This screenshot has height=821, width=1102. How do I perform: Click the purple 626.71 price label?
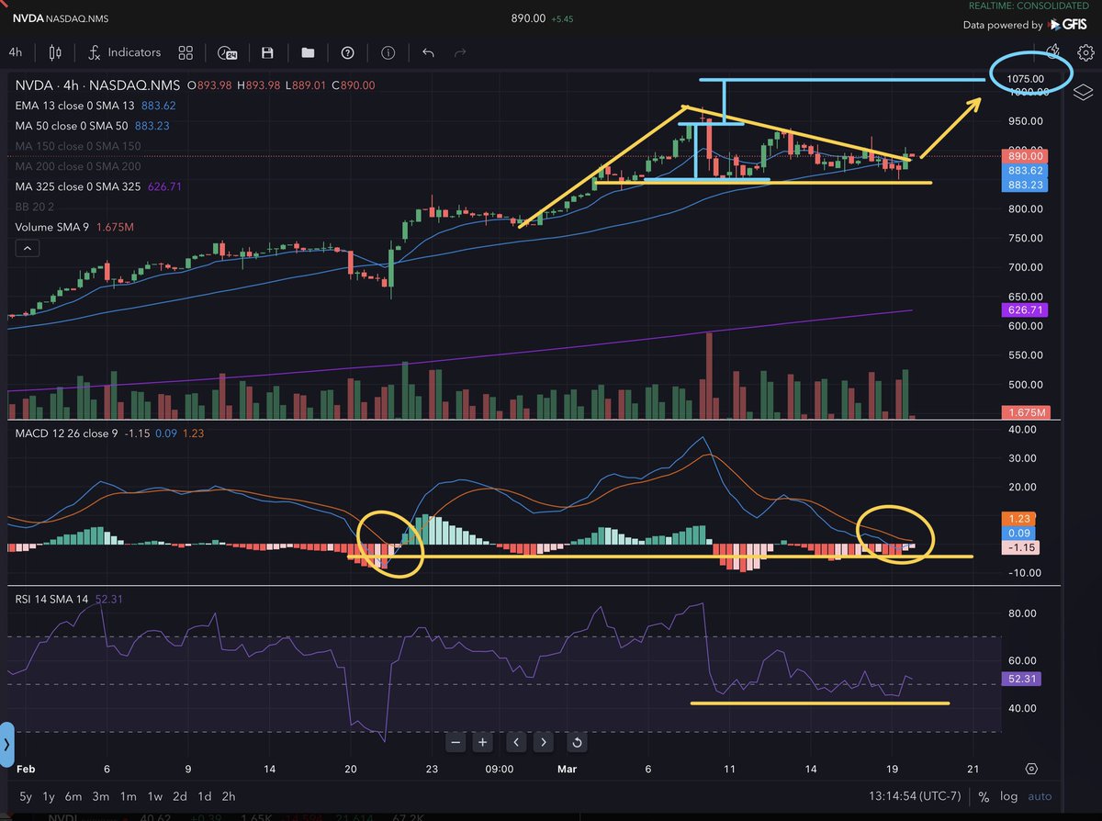1027,311
